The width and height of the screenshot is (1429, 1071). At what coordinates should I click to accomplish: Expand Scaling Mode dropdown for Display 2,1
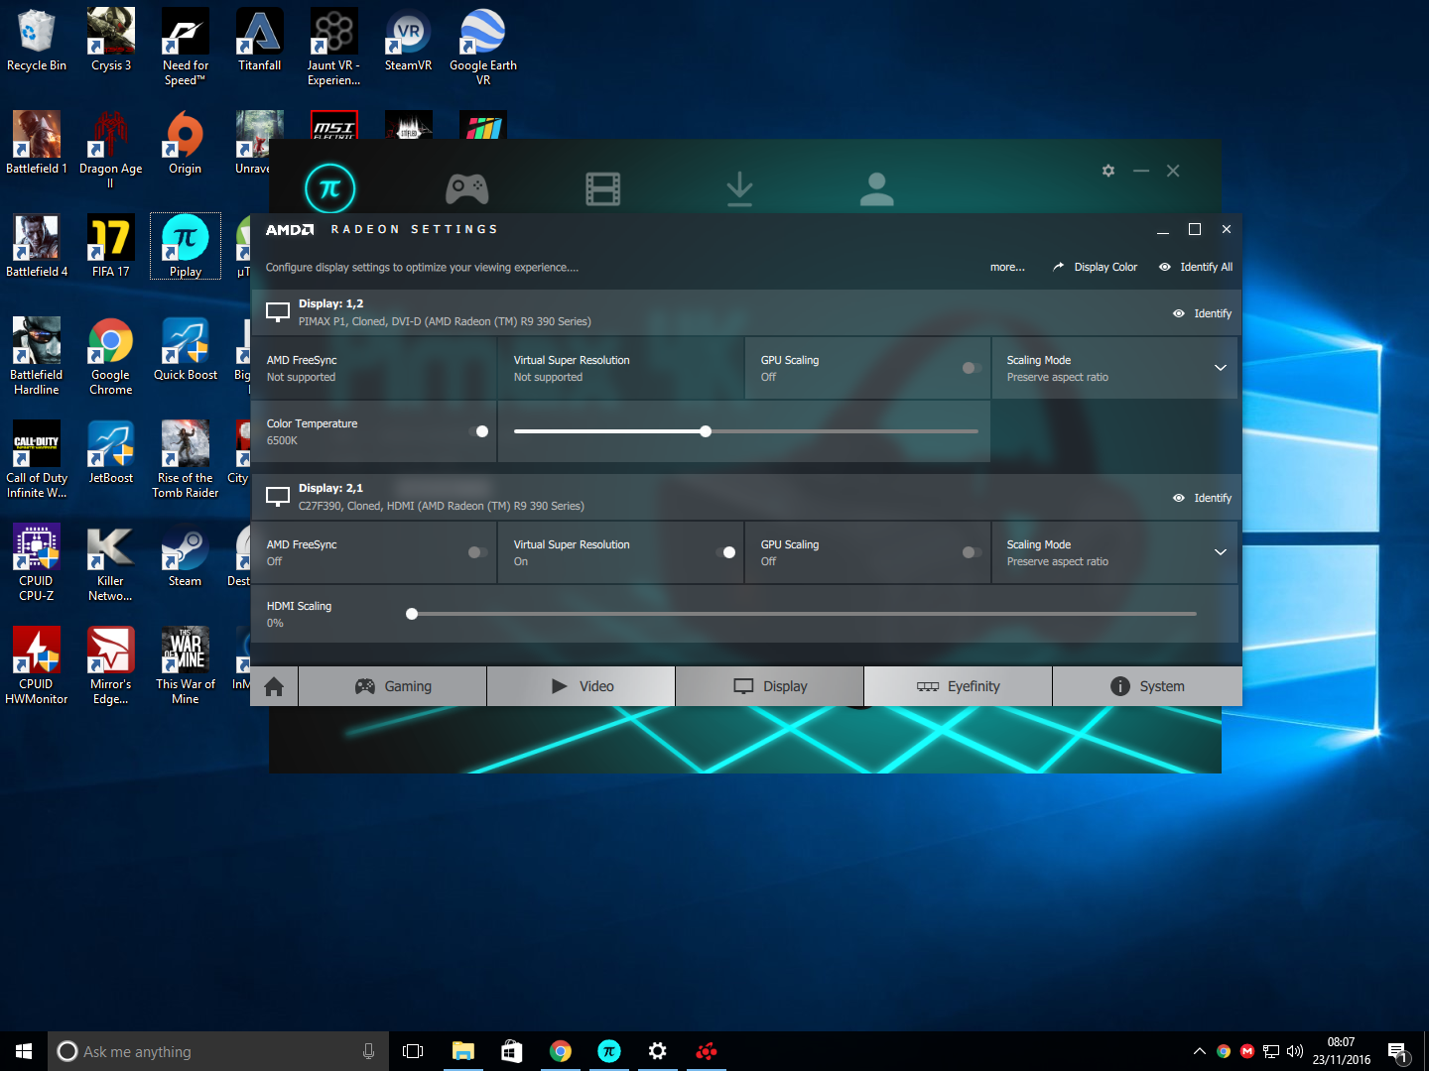click(x=1221, y=552)
